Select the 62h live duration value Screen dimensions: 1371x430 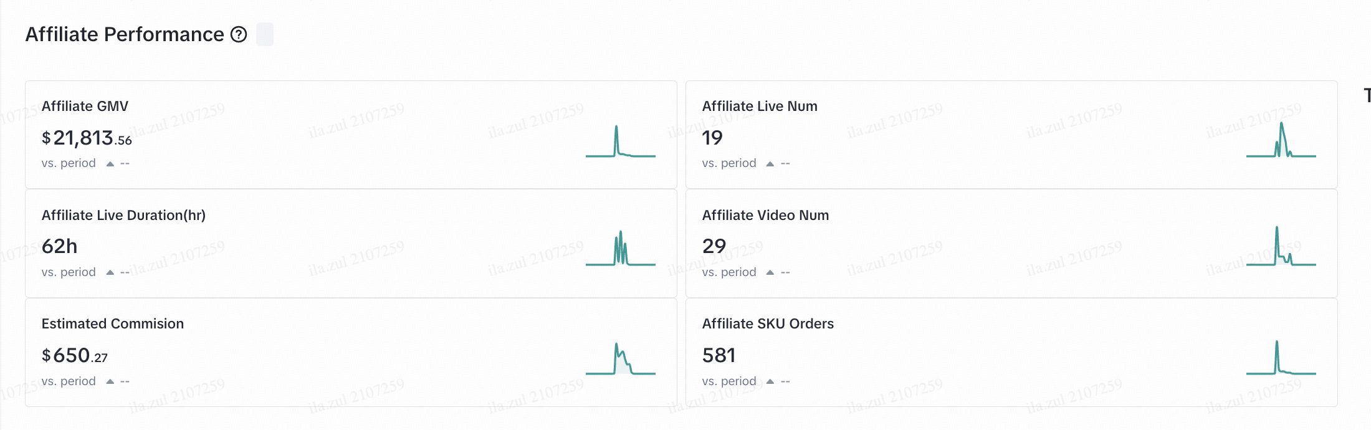pyautogui.click(x=60, y=247)
